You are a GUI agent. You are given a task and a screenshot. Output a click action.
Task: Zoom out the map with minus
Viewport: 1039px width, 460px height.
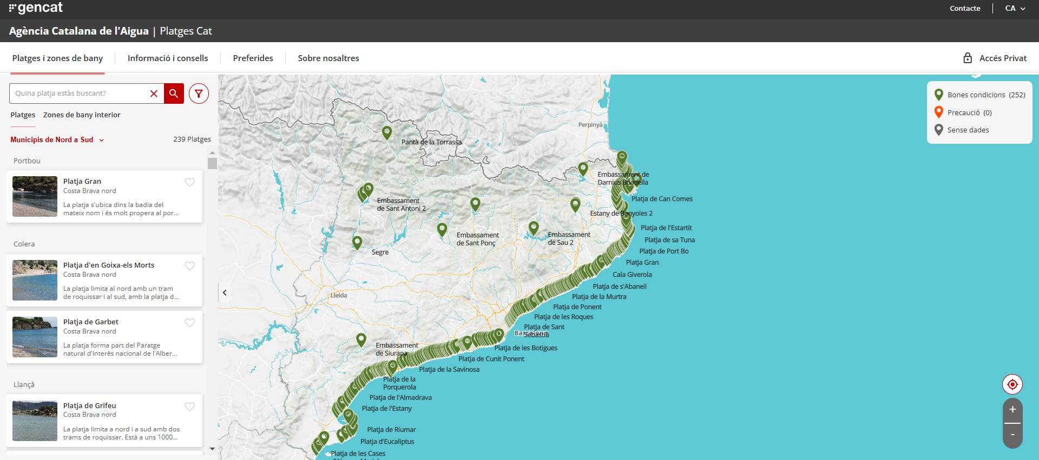pyautogui.click(x=1012, y=435)
